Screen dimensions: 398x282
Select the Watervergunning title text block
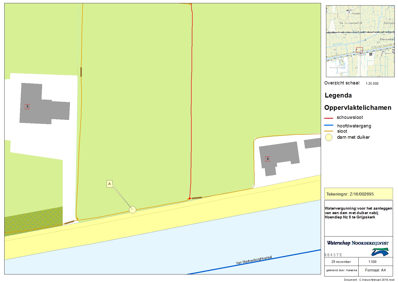click(x=358, y=213)
